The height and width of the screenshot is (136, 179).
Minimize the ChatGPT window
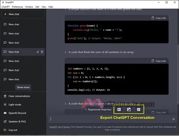pos(159,2)
